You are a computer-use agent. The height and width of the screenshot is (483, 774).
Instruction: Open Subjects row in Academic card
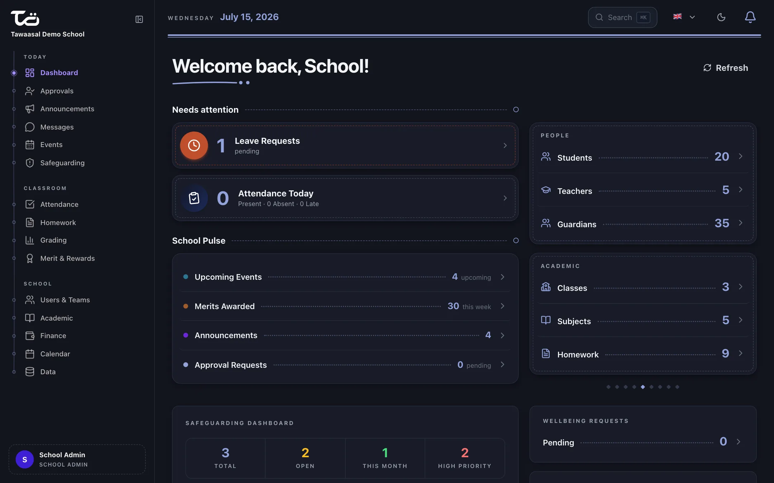click(643, 321)
